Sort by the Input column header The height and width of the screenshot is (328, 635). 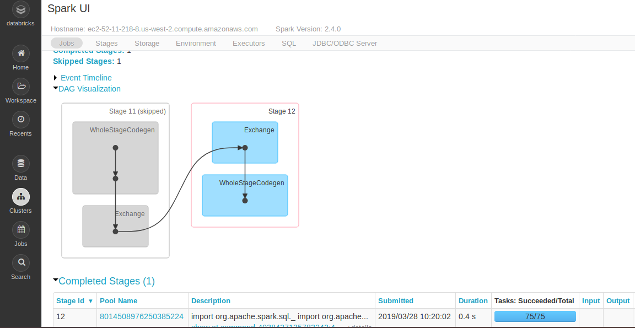591,301
